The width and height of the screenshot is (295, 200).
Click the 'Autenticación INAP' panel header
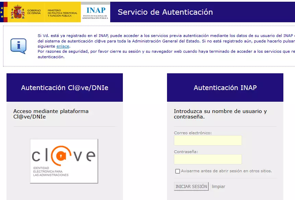(x=225, y=88)
